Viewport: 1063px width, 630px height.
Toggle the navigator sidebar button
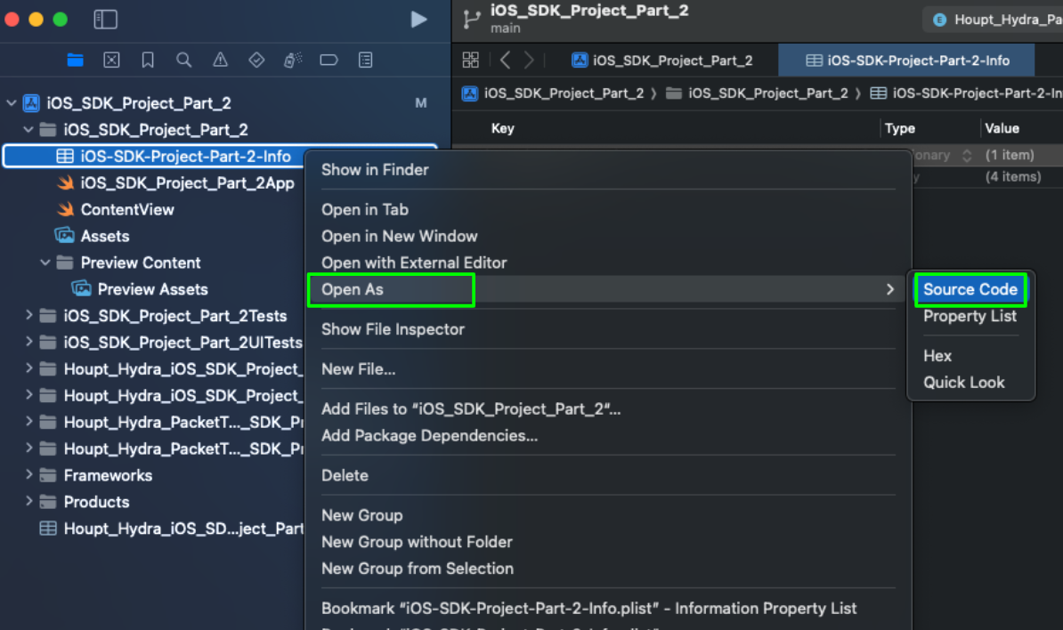pos(106,19)
